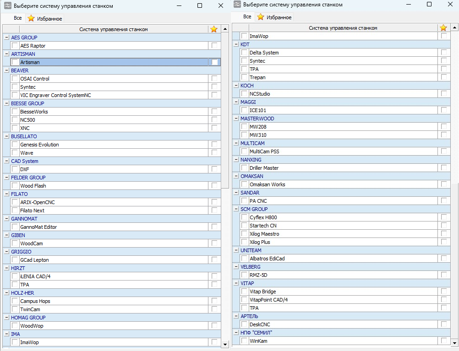The width and height of the screenshot is (459, 351).
Task: Open the Избранное tab in right window
Action: 274,17
